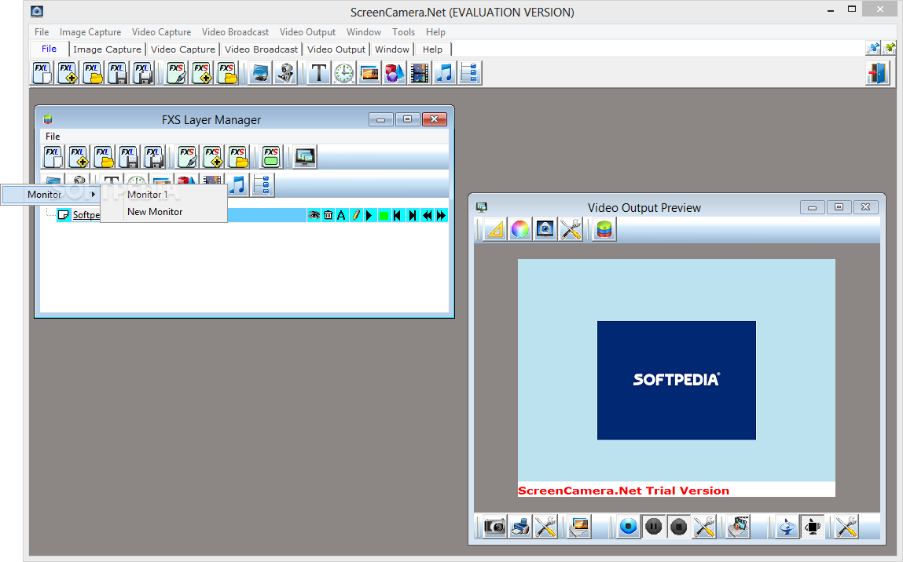Click the monitor preview icon in Layer Manager toolbar
Image resolution: width=903 pixels, height=562 pixels.
pyautogui.click(x=305, y=157)
